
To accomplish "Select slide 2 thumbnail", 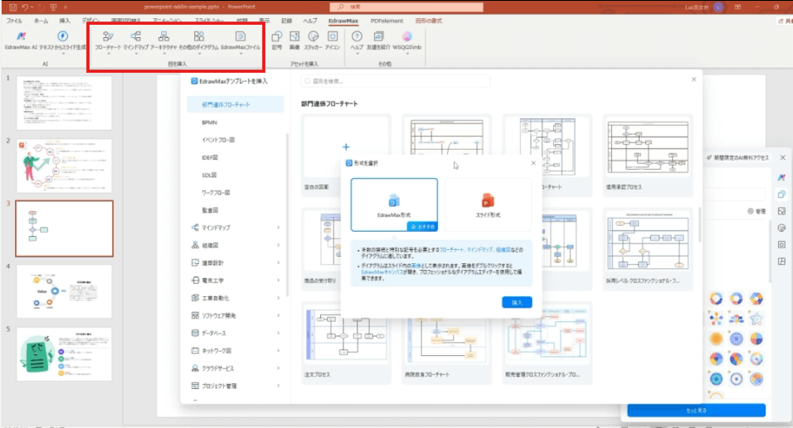I will pos(64,166).
